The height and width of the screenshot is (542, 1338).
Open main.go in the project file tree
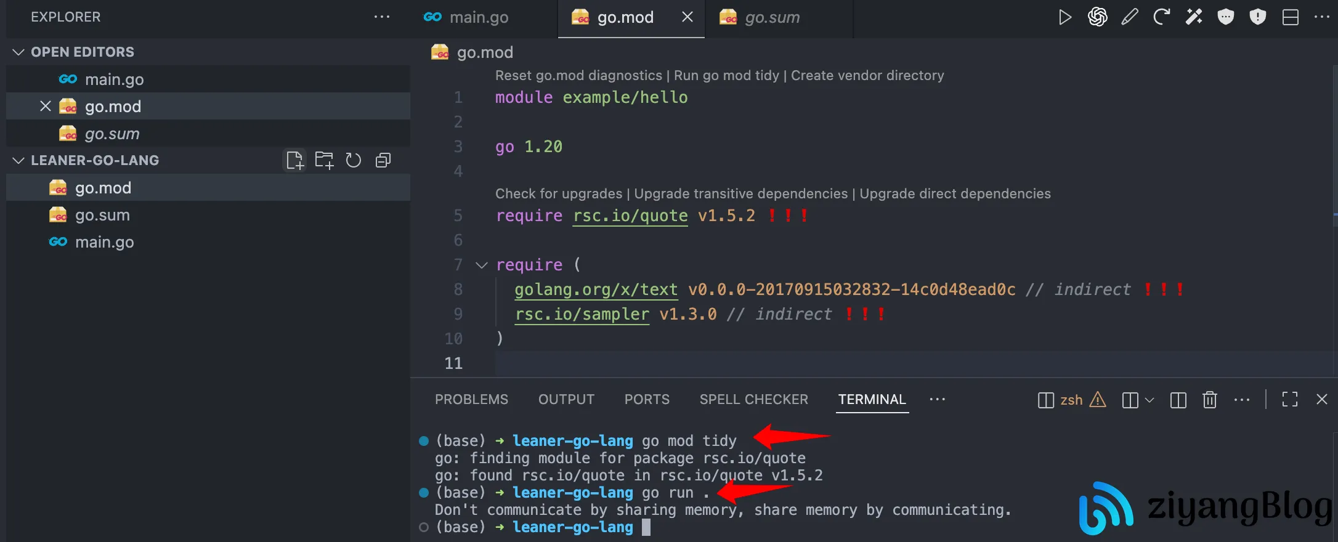104,243
